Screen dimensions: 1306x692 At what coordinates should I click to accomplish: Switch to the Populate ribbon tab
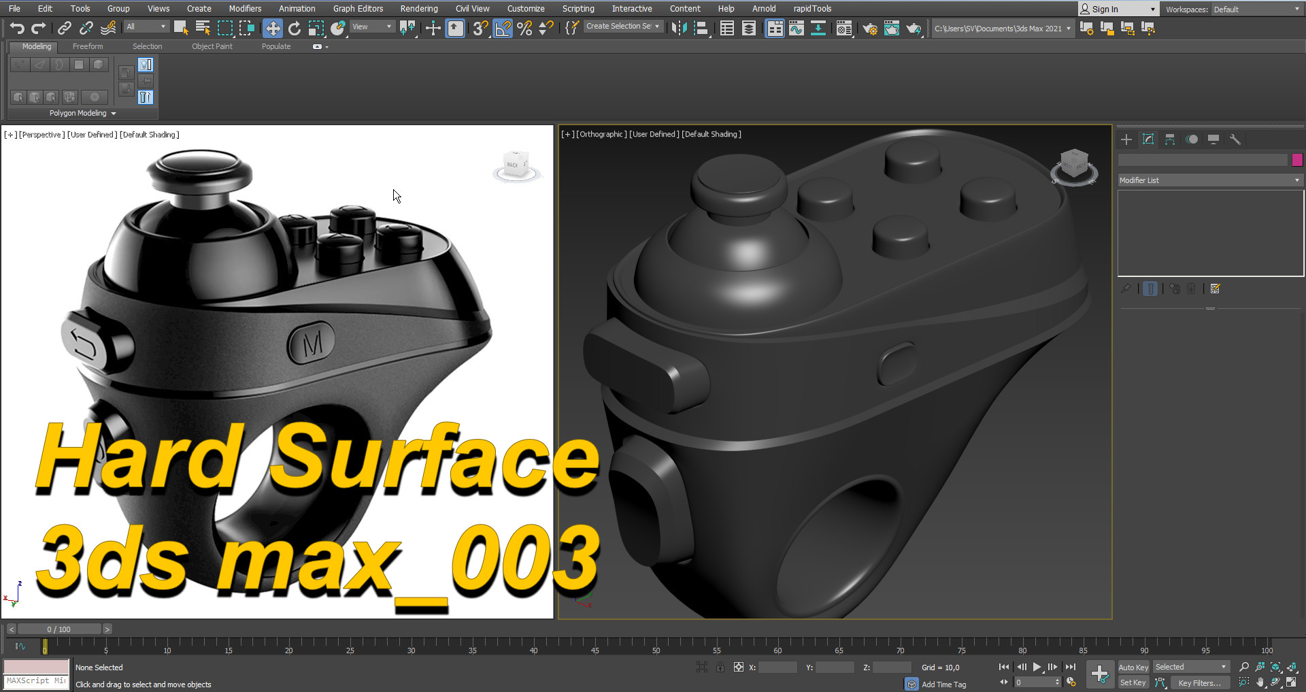coord(276,46)
